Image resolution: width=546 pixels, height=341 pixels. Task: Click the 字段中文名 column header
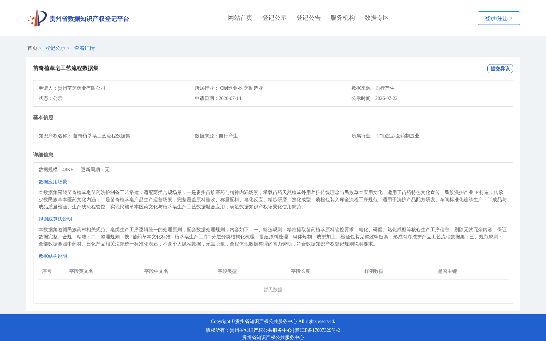point(156,271)
